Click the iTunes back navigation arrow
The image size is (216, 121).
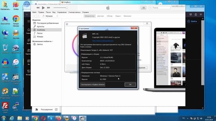pyautogui.click(x=34, y=16)
